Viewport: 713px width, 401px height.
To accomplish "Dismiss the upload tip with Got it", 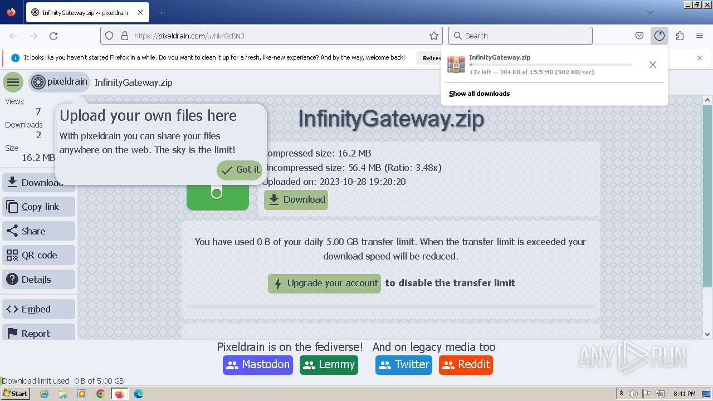I will (240, 170).
